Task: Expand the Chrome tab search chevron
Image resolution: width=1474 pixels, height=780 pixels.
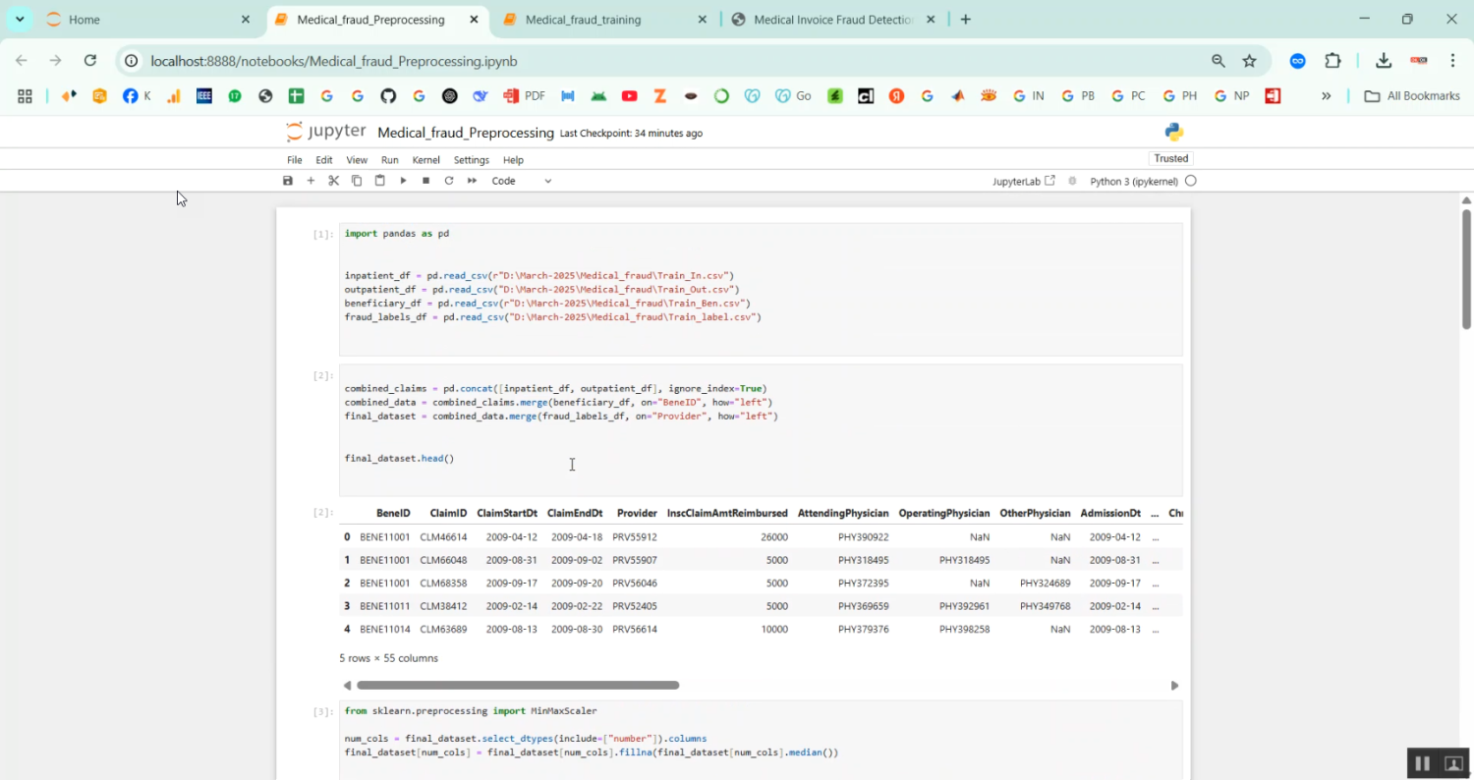Action: [x=20, y=19]
